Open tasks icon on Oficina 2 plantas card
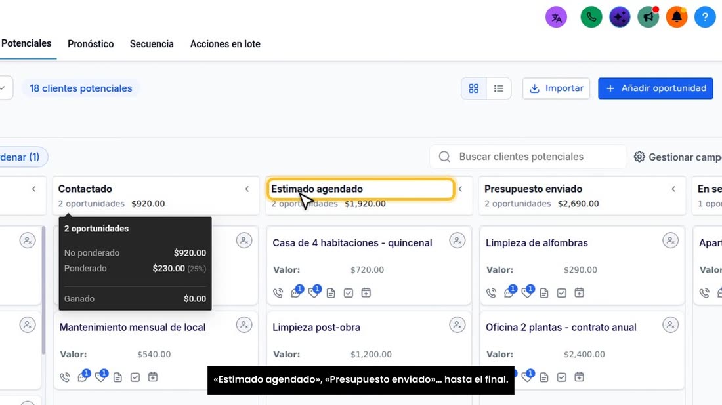Viewport: 722px width, 405px height. pyautogui.click(x=562, y=377)
